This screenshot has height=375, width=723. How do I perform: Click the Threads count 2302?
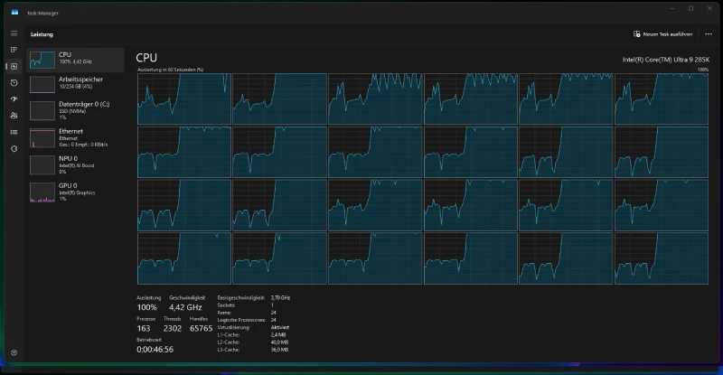pos(173,328)
